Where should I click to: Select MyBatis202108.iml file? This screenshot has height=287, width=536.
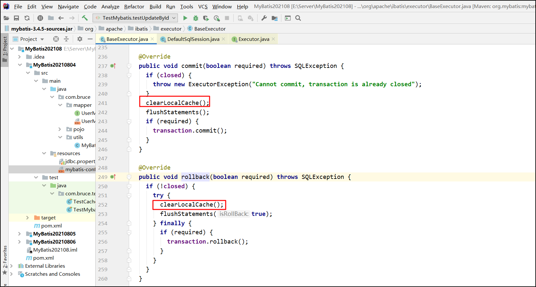click(x=55, y=250)
